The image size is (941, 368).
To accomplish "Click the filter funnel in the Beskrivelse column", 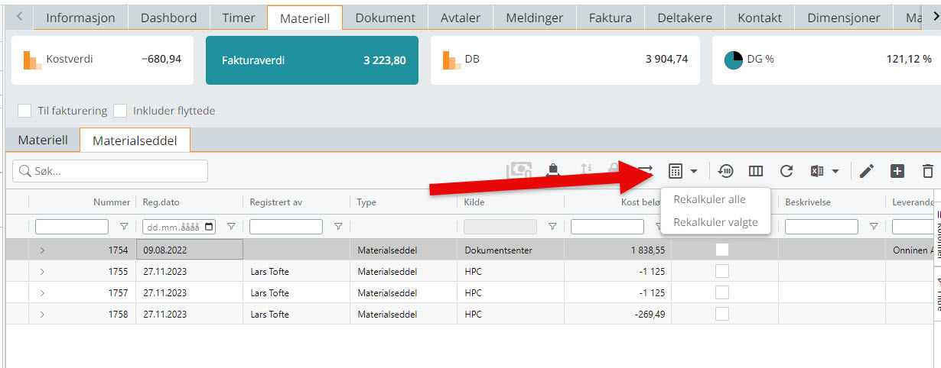I will pos(874,227).
